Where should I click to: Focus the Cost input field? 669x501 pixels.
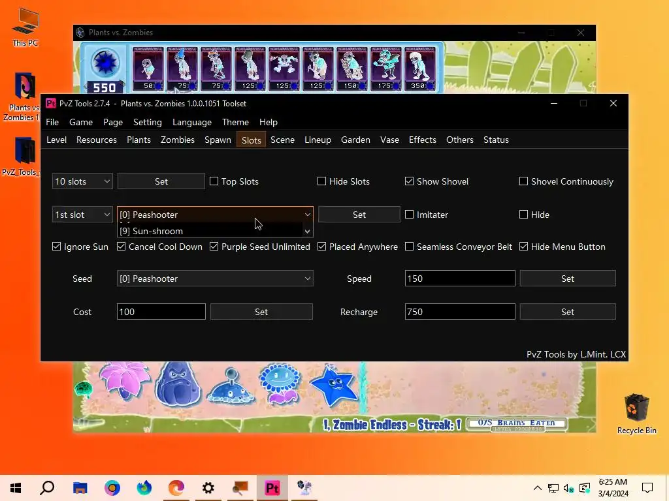click(161, 312)
